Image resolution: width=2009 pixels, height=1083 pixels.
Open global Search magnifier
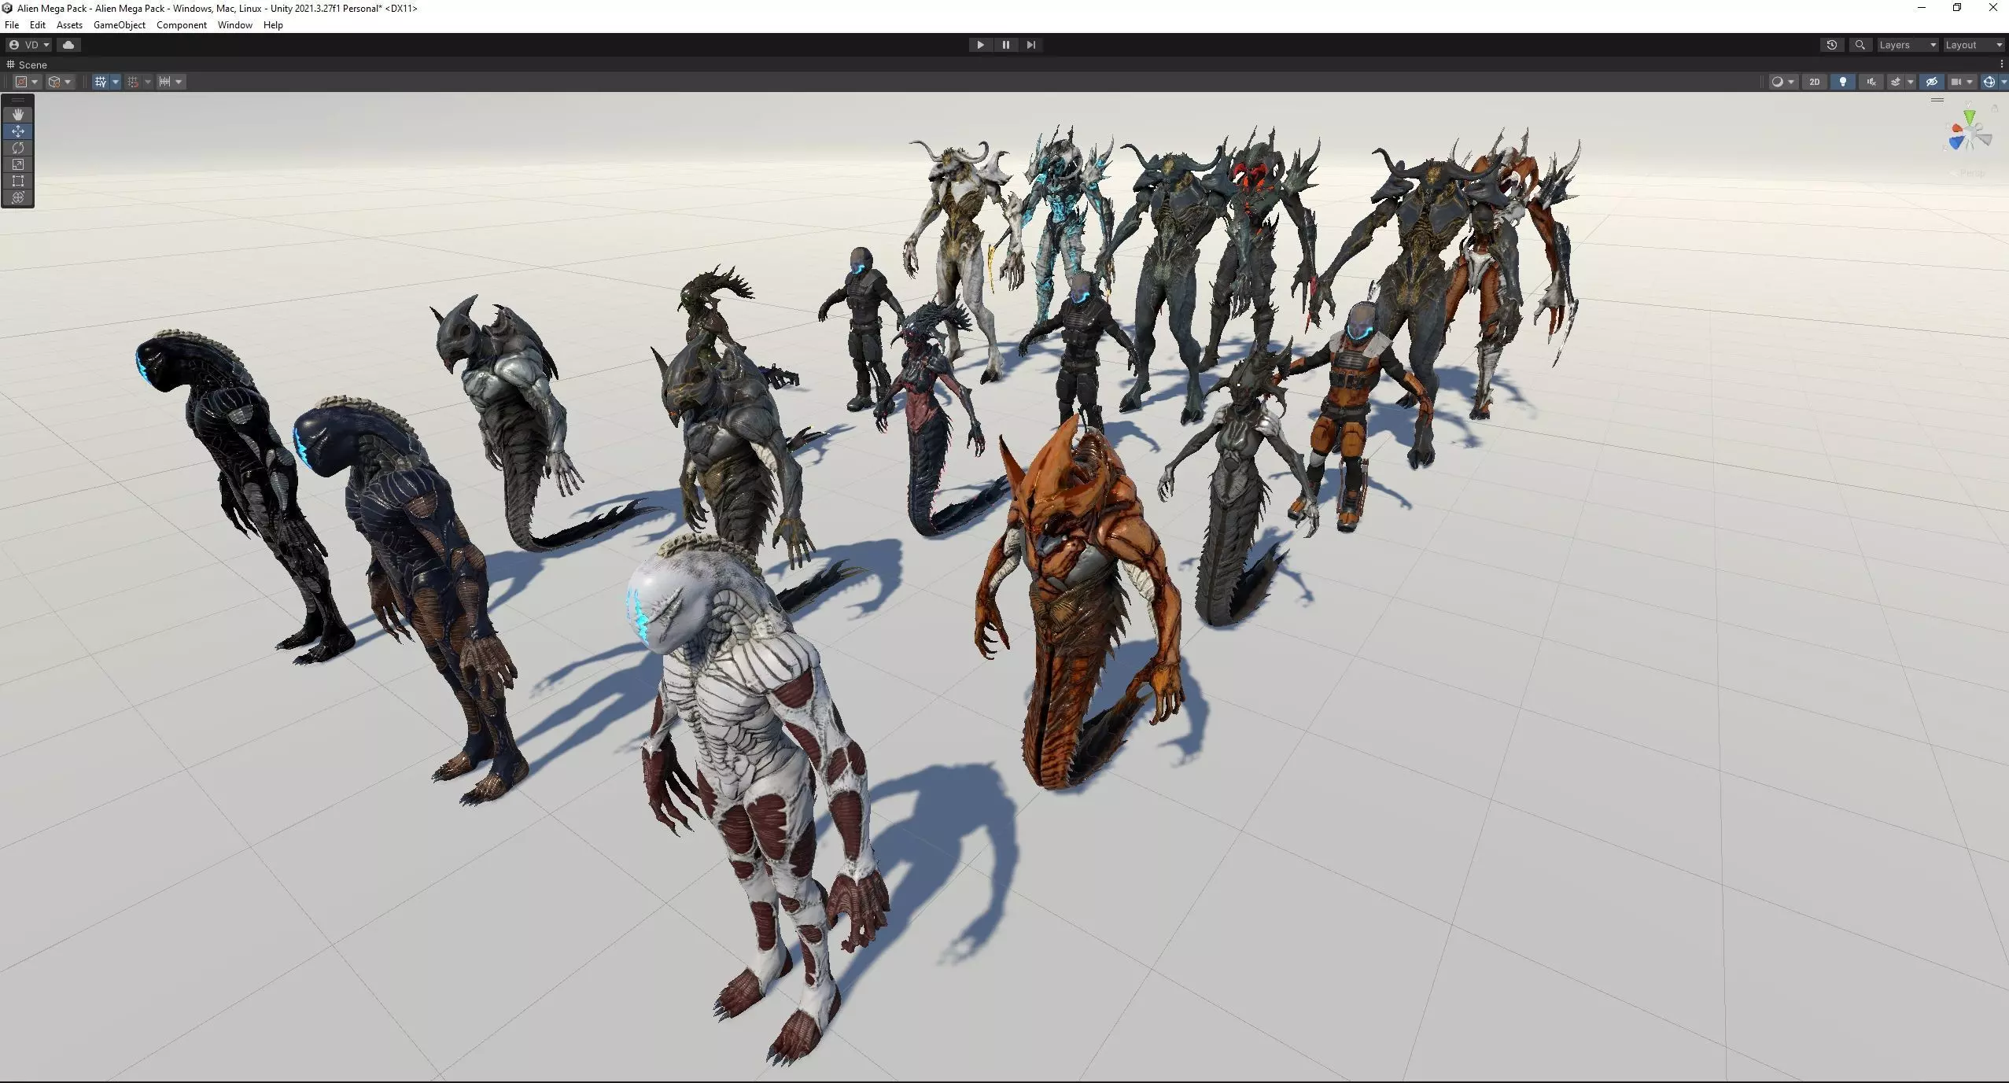pyautogui.click(x=1860, y=45)
